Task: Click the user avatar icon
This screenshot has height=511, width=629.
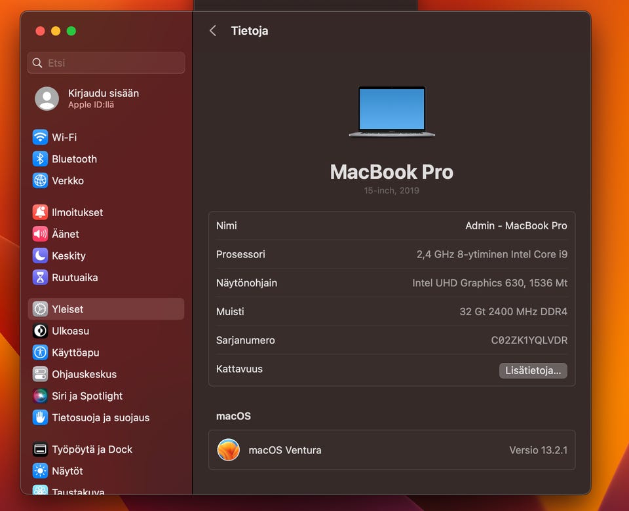Action: click(x=47, y=98)
